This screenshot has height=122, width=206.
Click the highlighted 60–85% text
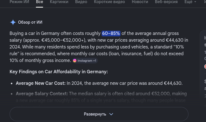[x=111, y=33]
